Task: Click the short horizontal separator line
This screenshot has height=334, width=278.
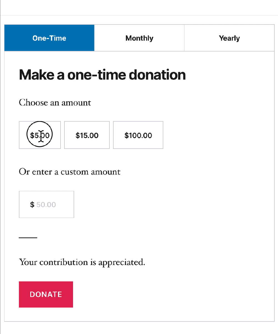Action: click(28, 238)
